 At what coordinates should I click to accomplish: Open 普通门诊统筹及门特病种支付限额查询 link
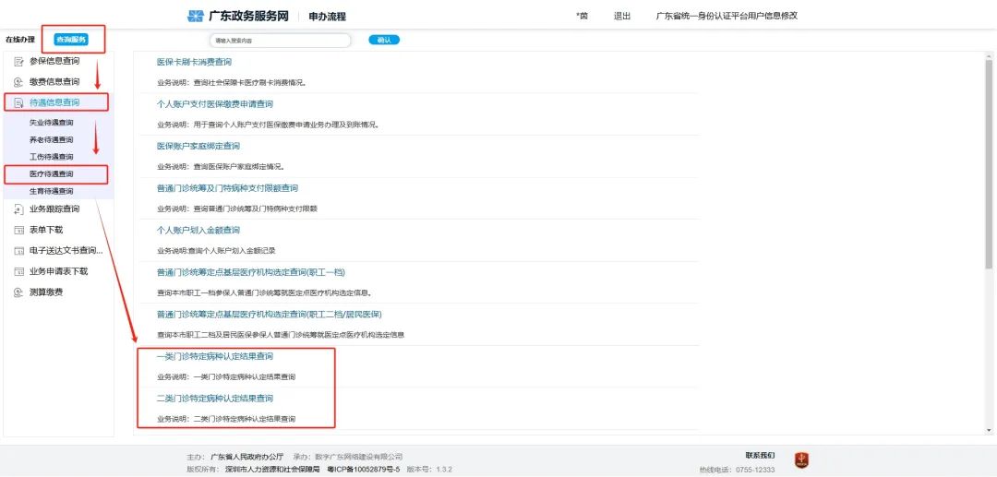[228, 188]
